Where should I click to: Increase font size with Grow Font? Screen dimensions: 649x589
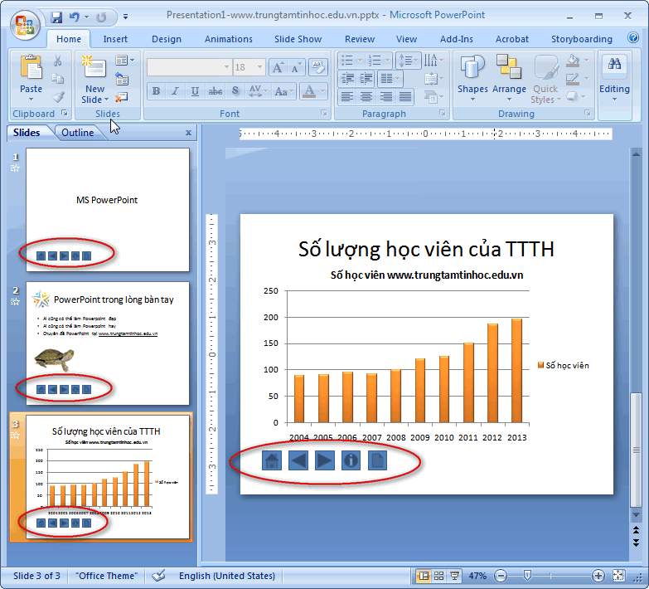click(x=278, y=67)
